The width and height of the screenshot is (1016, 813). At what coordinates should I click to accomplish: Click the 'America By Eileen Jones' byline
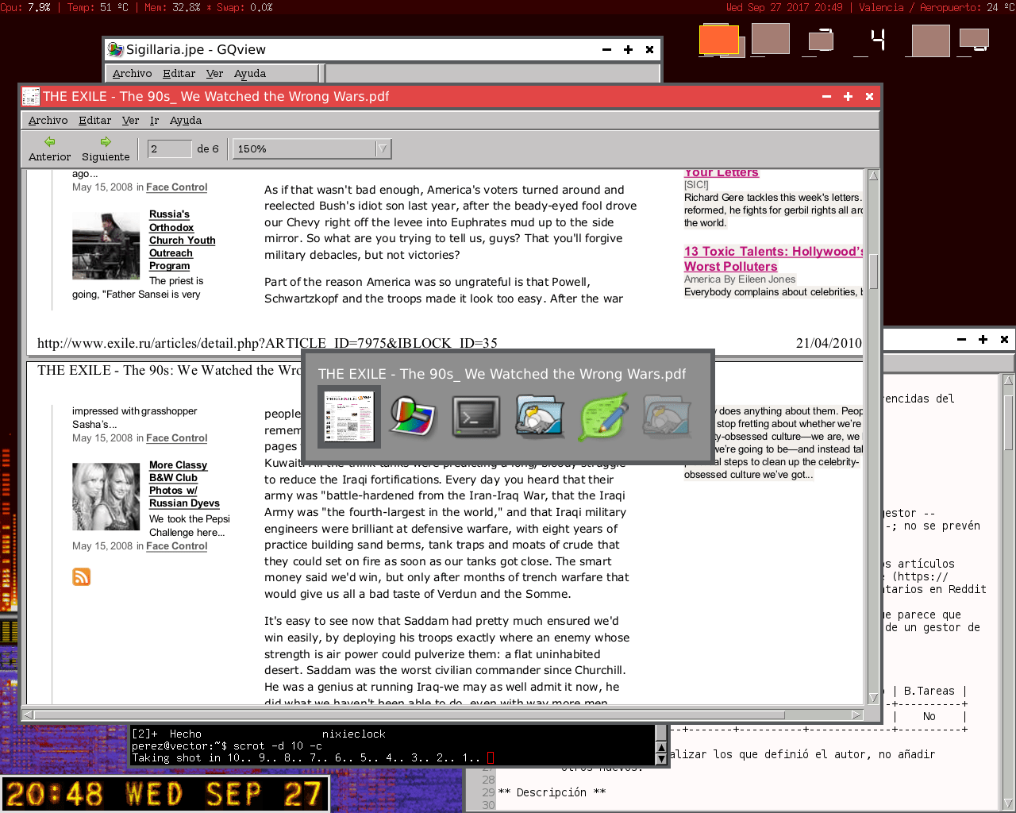[x=740, y=279]
